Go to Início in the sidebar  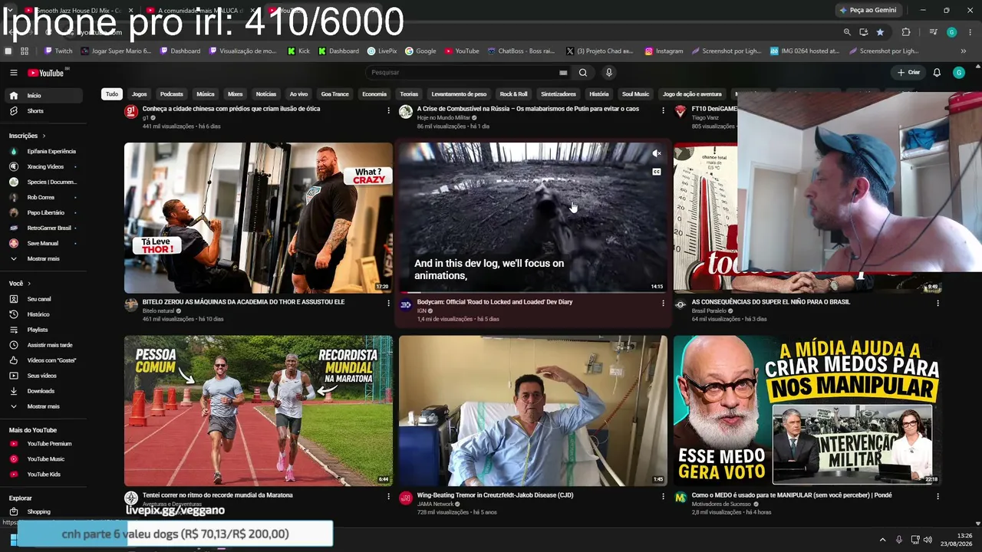[x=43, y=96]
